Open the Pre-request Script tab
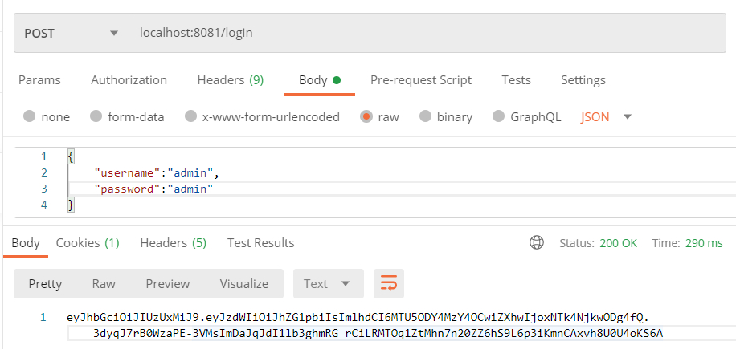This screenshot has height=349, width=736. point(420,80)
